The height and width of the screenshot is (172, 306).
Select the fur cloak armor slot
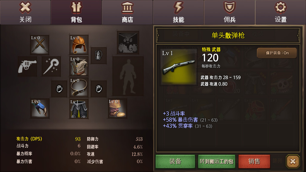(79, 66)
